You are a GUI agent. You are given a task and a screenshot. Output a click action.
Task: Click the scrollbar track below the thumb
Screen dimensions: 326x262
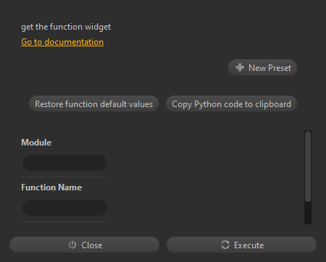point(308,213)
